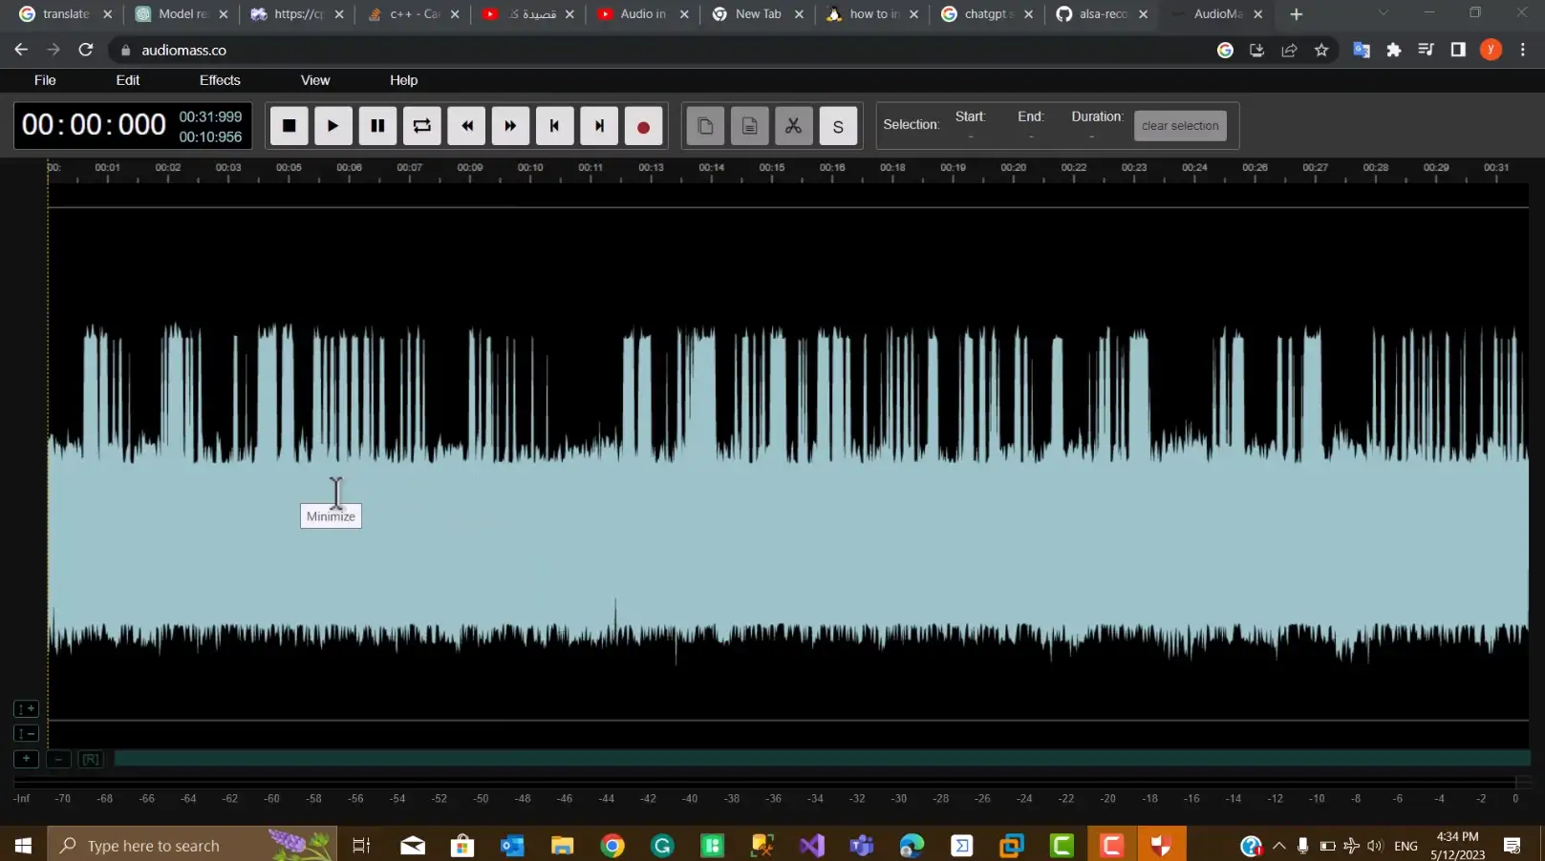1545x861 pixels.
Task: Click the Paste clipboard icon
Action: click(749, 126)
